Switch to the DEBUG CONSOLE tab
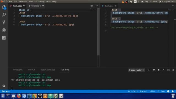 [48, 70]
